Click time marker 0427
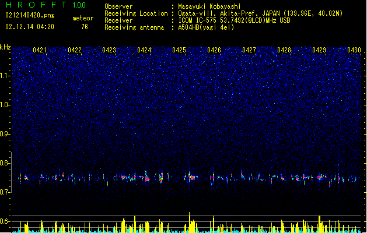This screenshot has width=367, height=233. [249, 50]
